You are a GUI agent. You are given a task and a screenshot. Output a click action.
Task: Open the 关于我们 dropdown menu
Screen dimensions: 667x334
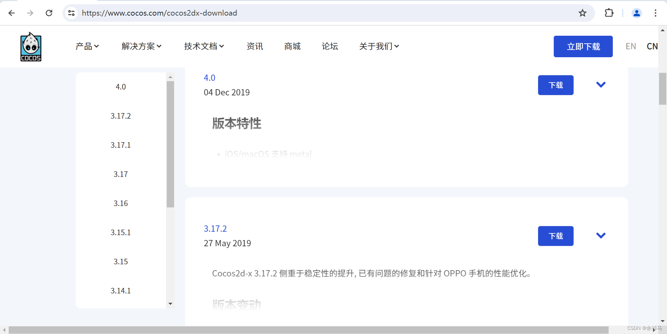tap(379, 46)
